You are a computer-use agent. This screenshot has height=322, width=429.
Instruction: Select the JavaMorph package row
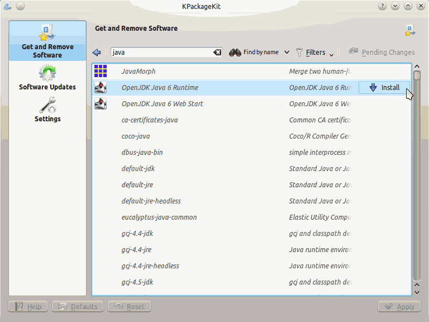(x=251, y=72)
